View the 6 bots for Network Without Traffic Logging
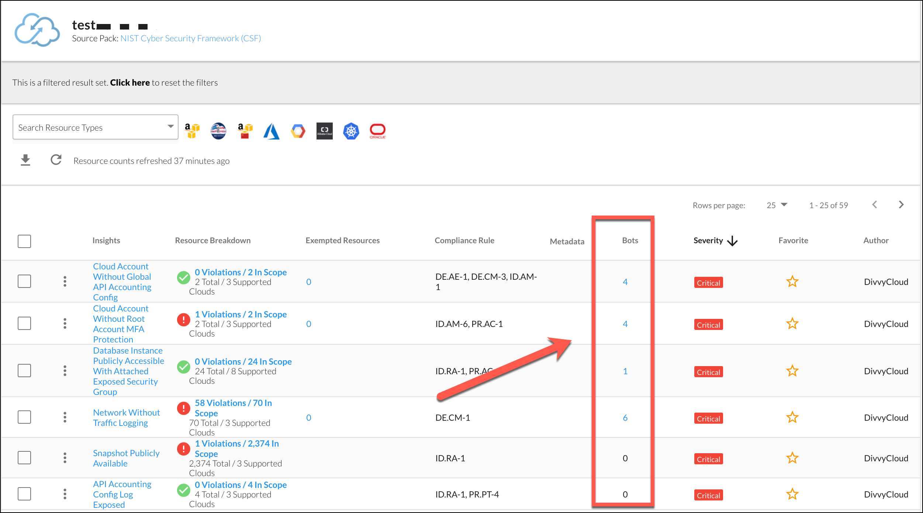The image size is (923, 513). coord(625,418)
